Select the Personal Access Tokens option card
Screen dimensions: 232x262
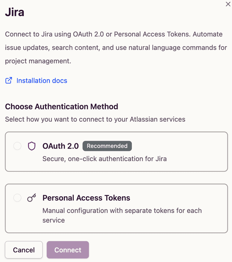pyautogui.click(x=116, y=208)
